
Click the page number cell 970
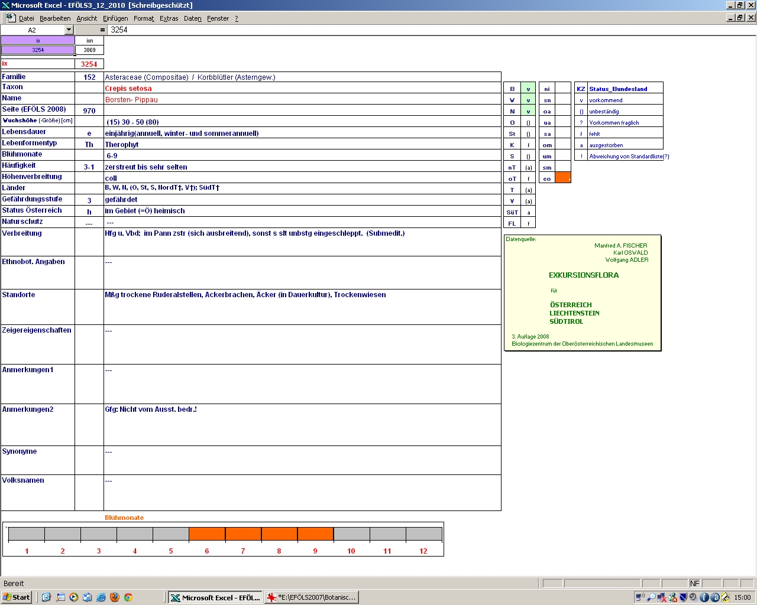pos(89,110)
